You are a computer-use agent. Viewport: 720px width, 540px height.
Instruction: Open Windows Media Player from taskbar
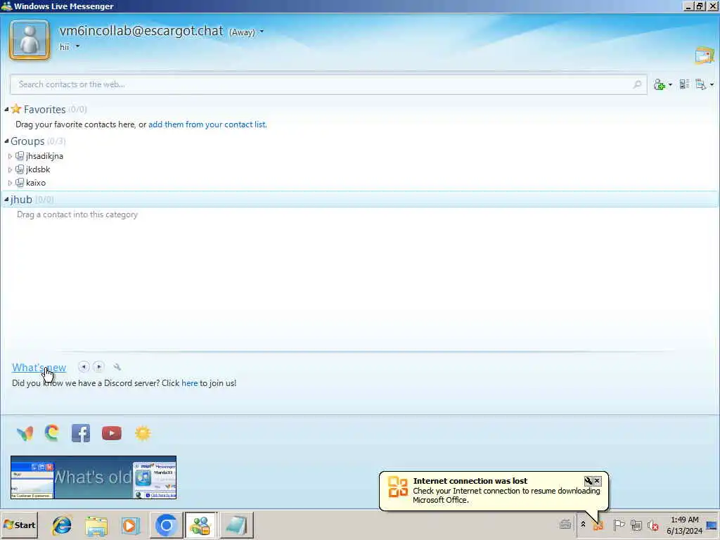click(130, 526)
